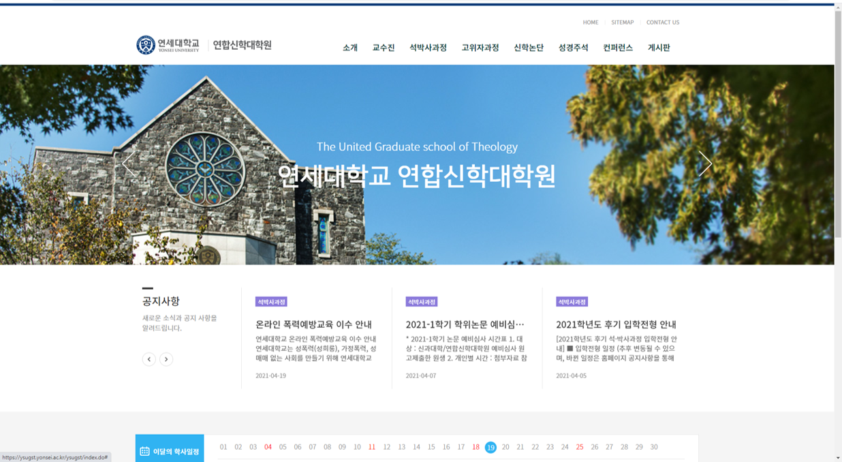Click date 2021-04-07 under second notice
842x462 pixels.
(x=421, y=375)
